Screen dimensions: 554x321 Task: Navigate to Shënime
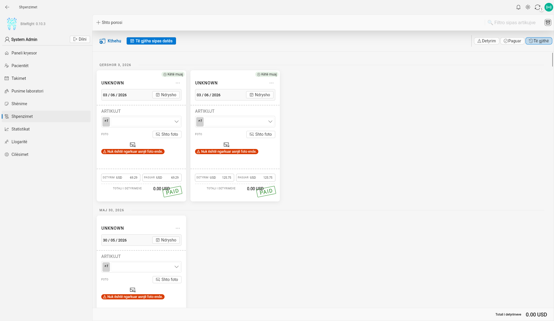coord(46,104)
